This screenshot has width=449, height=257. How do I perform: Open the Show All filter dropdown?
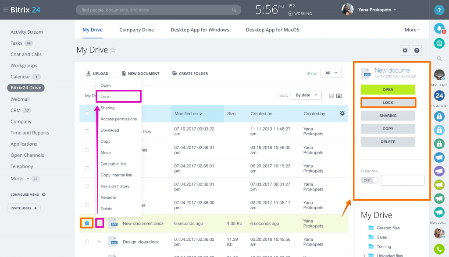pyautogui.click(x=331, y=73)
